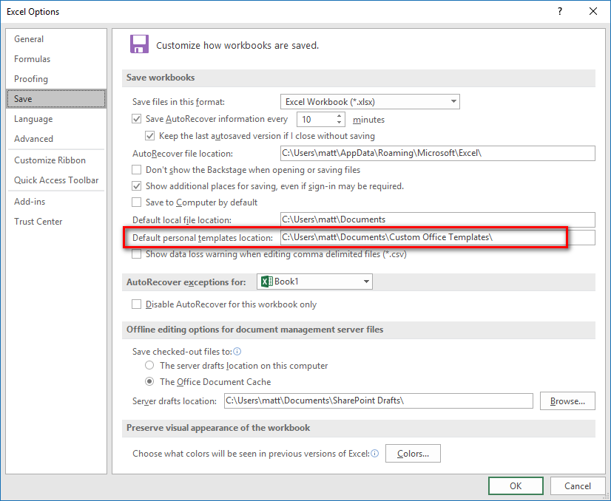This screenshot has height=501, width=611.
Task: Increase AutoRecover minutes with up arrow
Action: [x=339, y=116]
